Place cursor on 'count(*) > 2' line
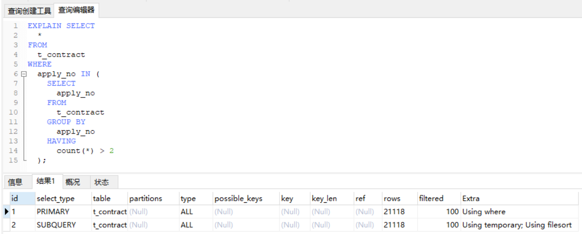 pos(85,151)
